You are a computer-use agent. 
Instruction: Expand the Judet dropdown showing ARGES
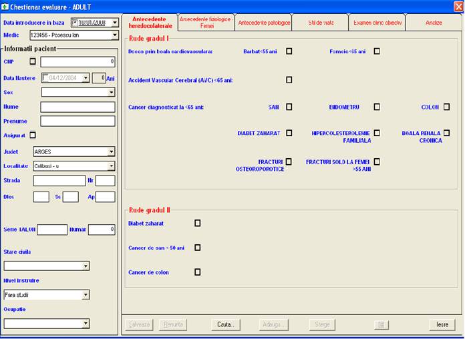pyautogui.click(x=111, y=151)
